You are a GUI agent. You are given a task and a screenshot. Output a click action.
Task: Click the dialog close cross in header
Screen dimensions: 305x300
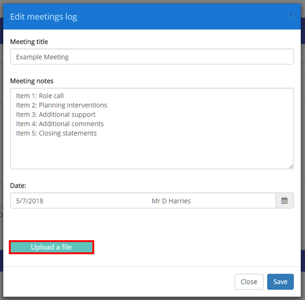[291, 15]
